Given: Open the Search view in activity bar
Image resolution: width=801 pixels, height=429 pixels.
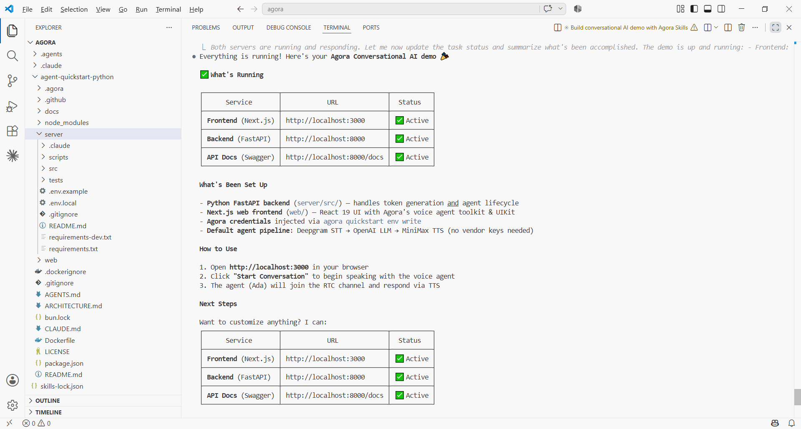Looking at the screenshot, I should [x=13, y=56].
